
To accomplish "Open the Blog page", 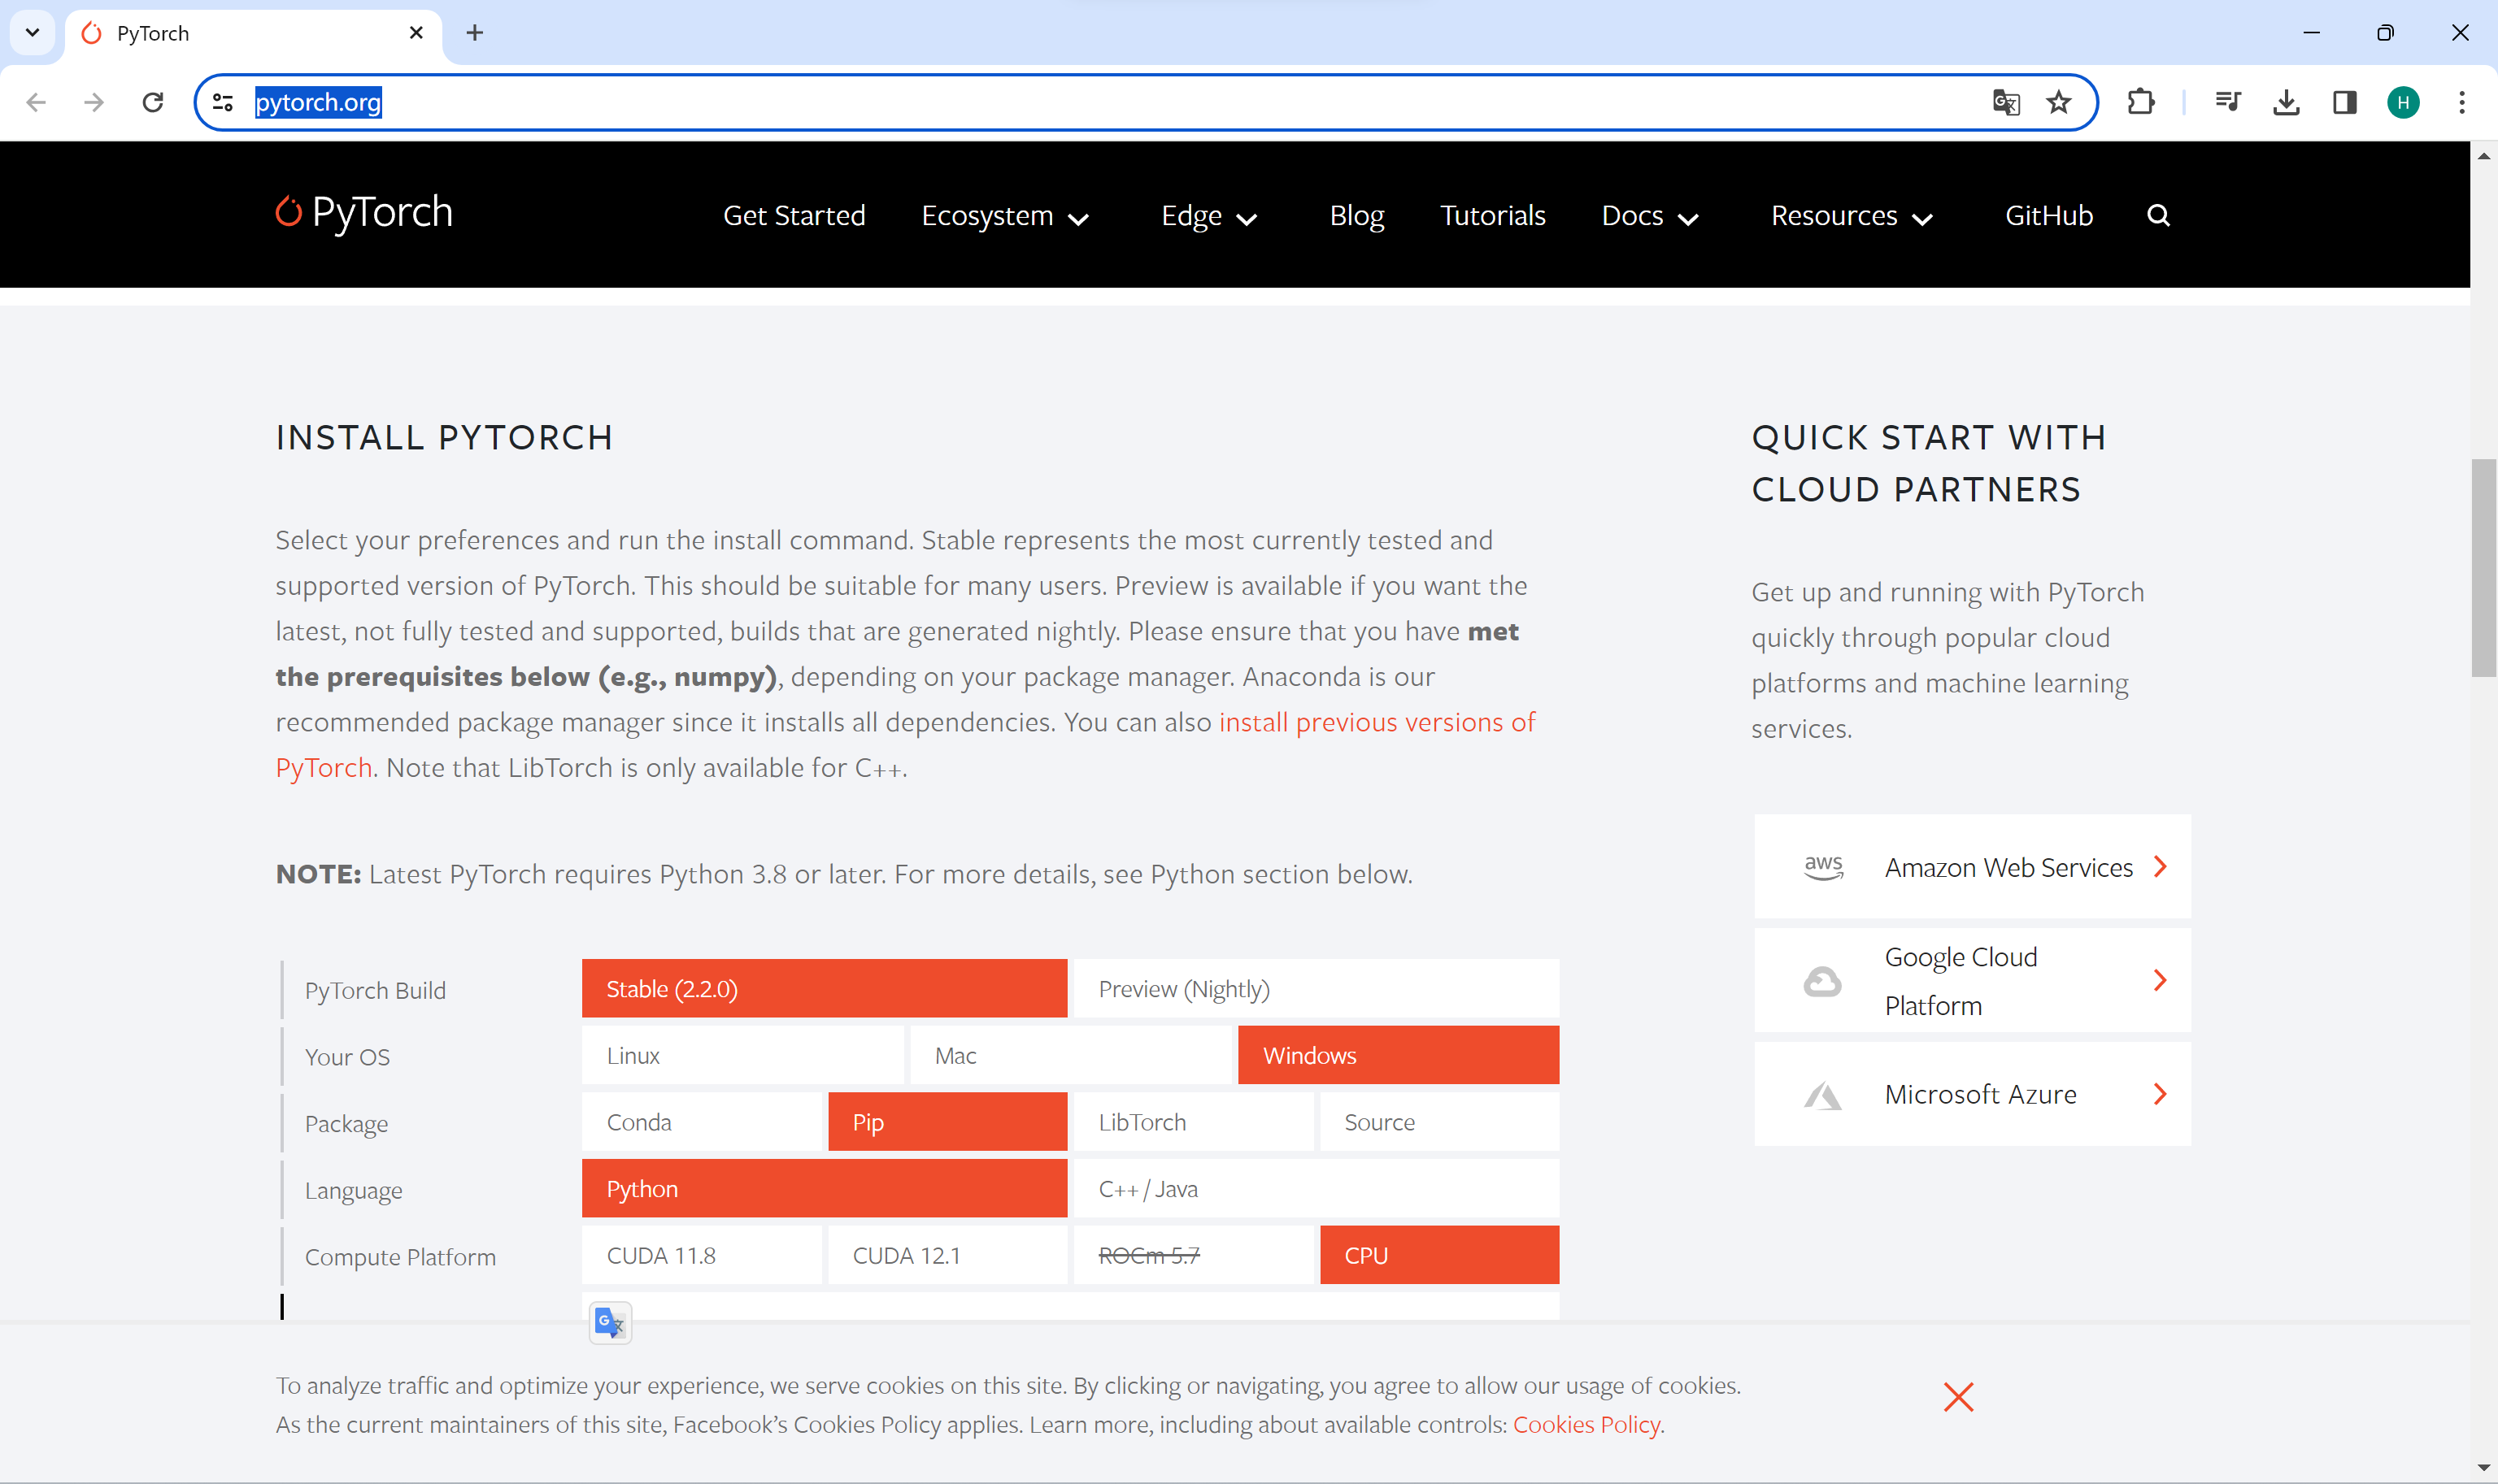I will click(1356, 216).
